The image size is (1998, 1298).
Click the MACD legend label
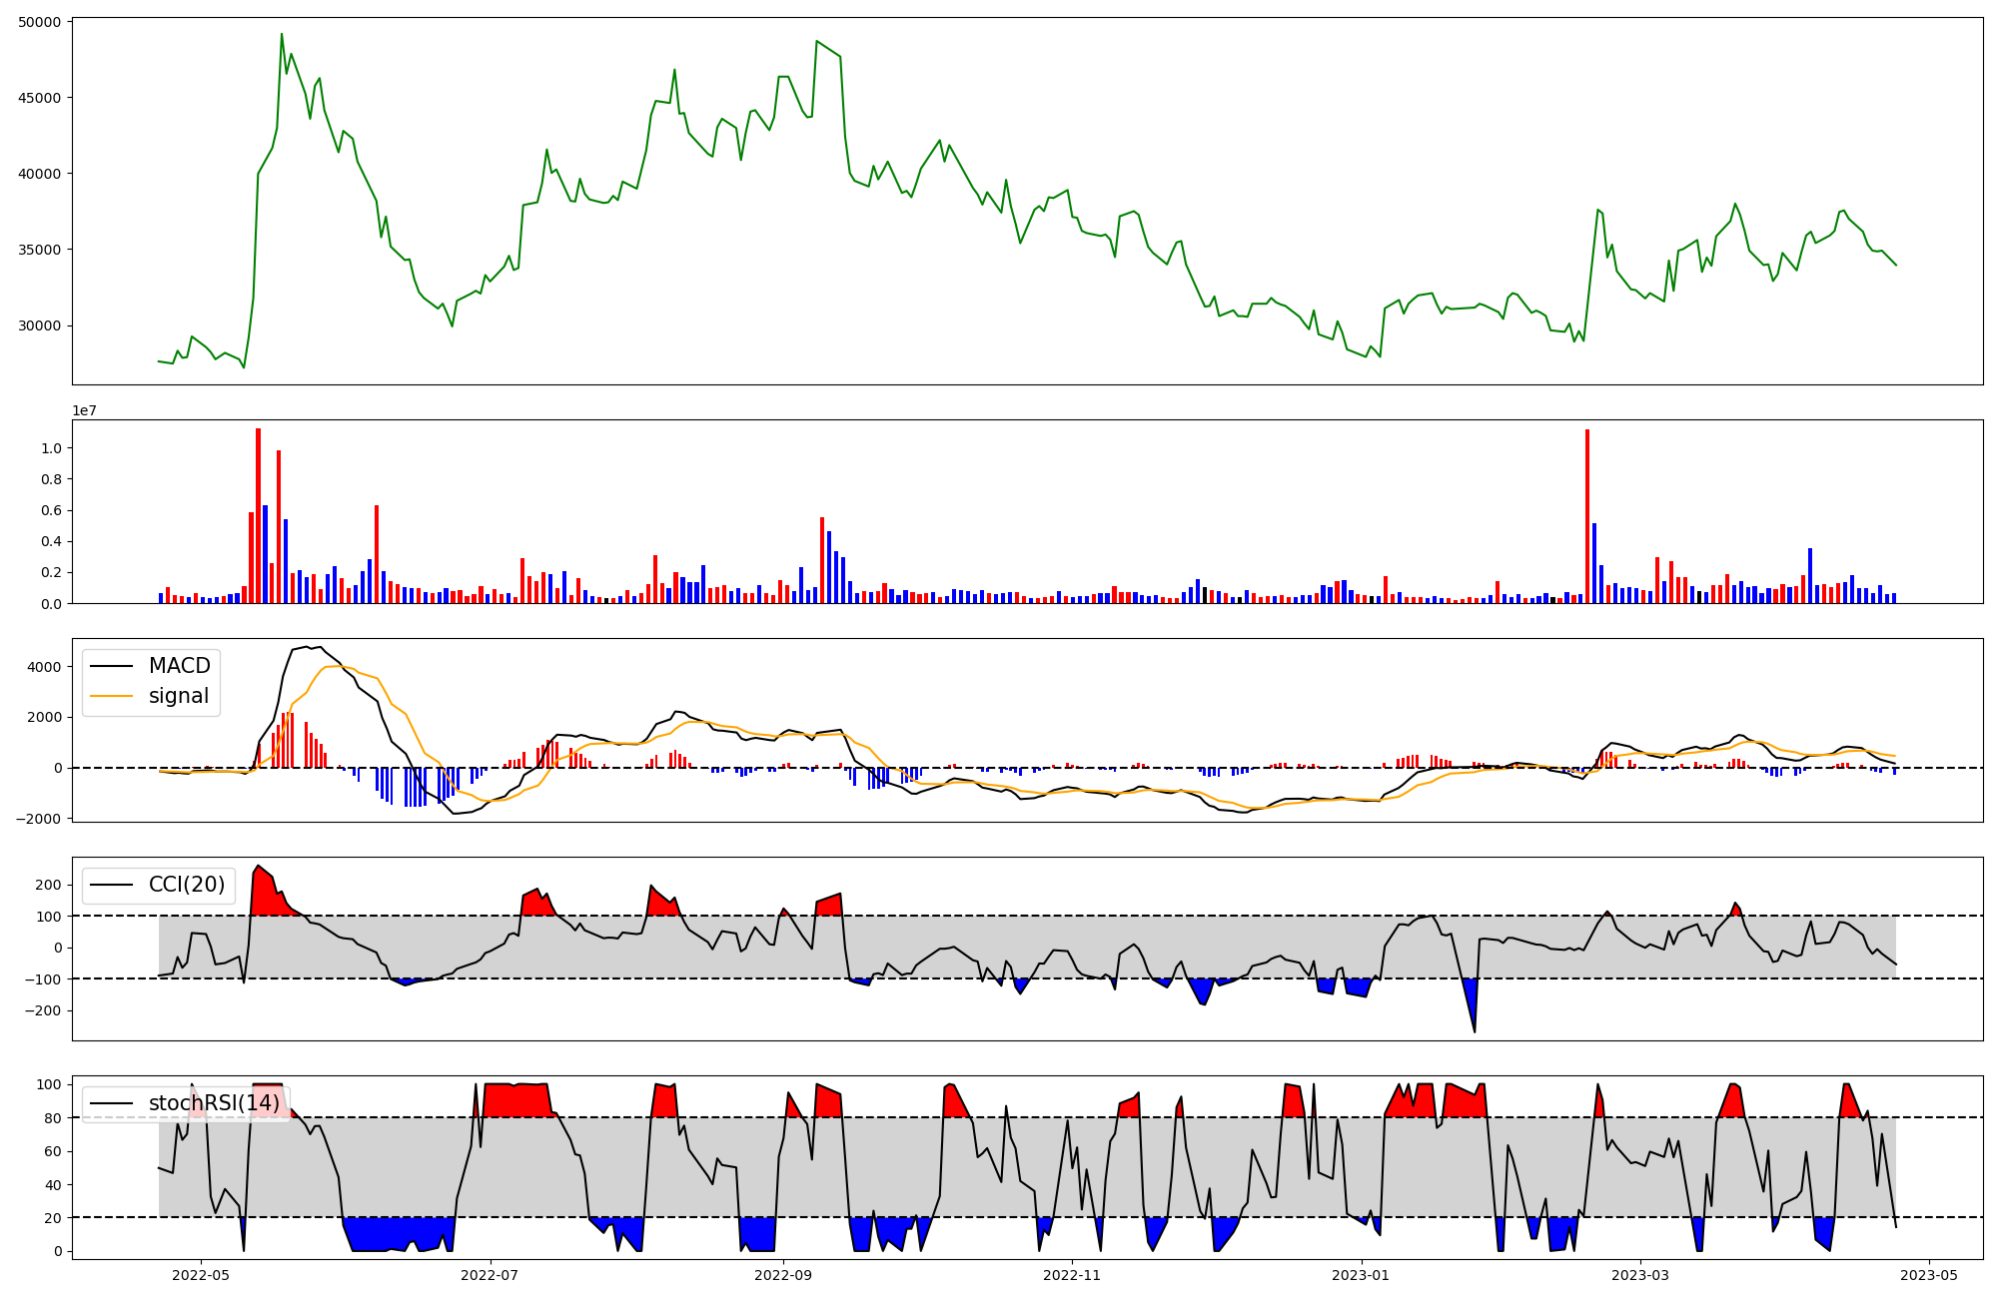click(x=179, y=666)
